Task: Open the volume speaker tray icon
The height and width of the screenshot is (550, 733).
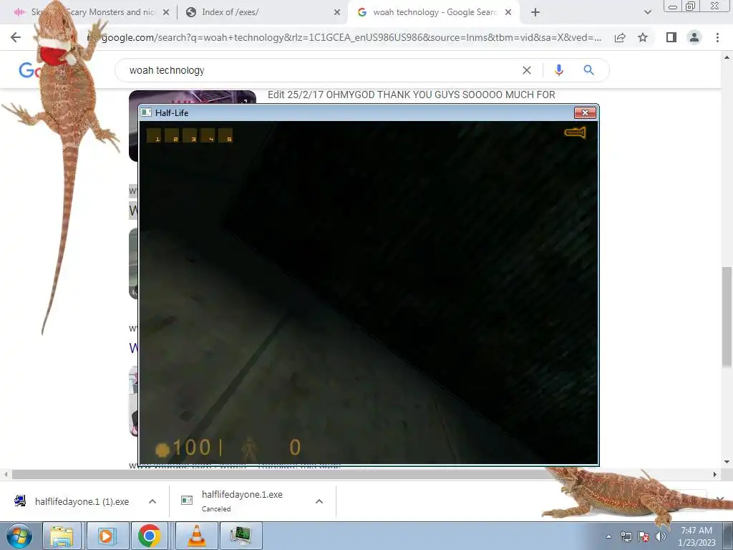Action: pyautogui.click(x=660, y=536)
